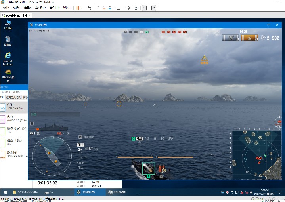This screenshot has height=202, width=285.
Task: Close the virtual machine tab
Action: [30, 15]
